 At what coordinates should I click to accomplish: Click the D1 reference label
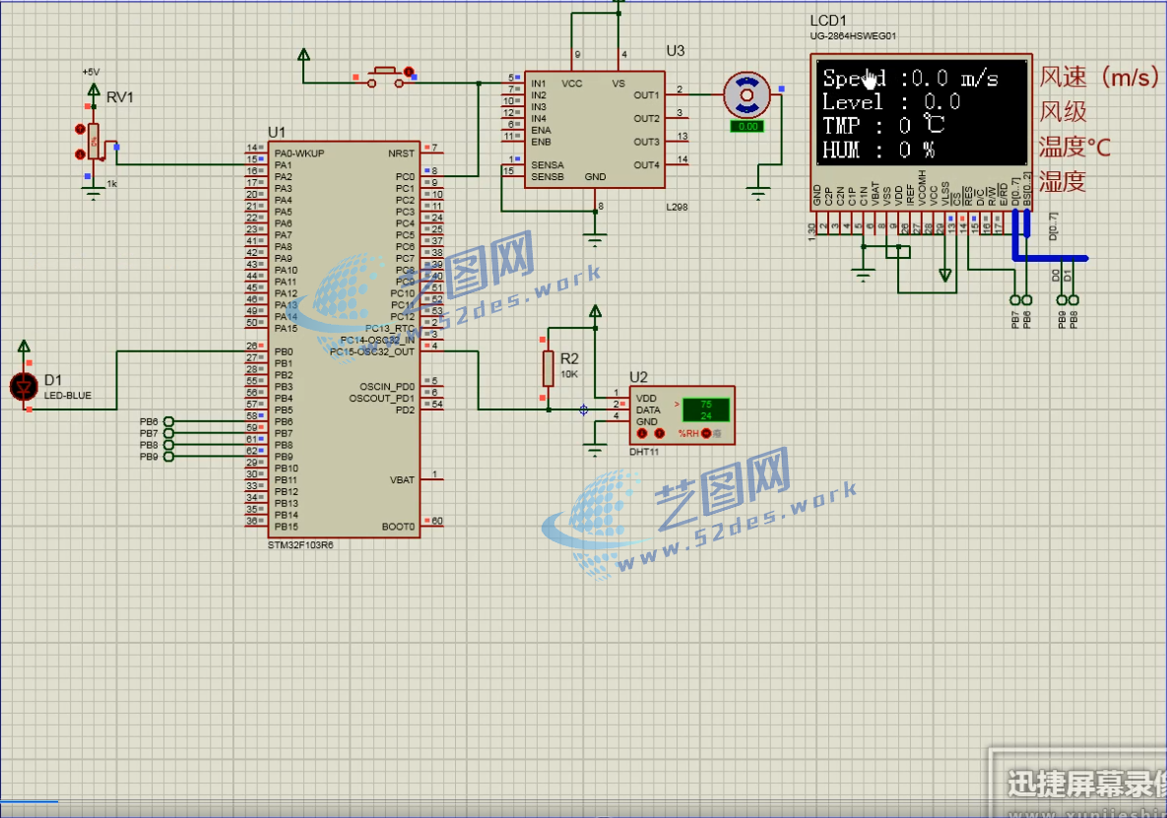(53, 381)
